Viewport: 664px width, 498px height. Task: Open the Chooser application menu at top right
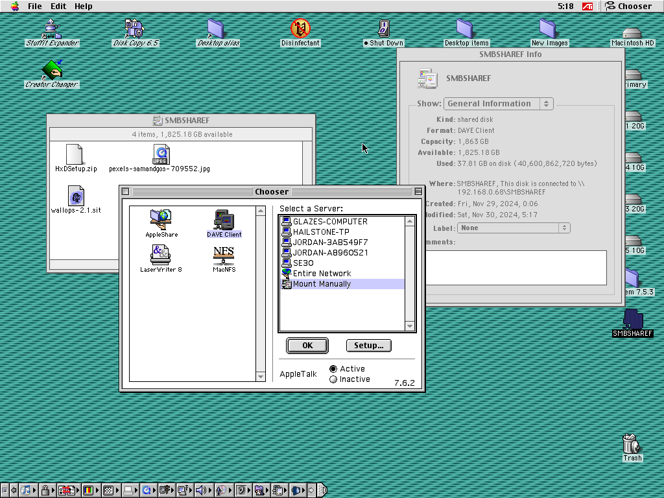pyautogui.click(x=628, y=6)
